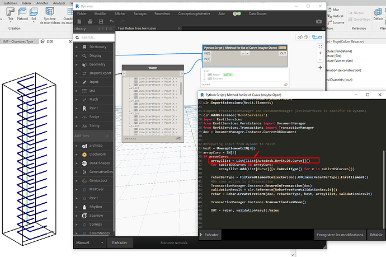Click Exécuter in the Dynamo bottom bar

(x=120, y=242)
